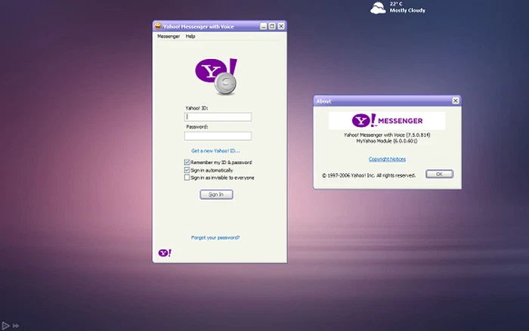Click the play icon at bottom-left corner
The image size is (529, 331).
pyautogui.click(x=5, y=326)
